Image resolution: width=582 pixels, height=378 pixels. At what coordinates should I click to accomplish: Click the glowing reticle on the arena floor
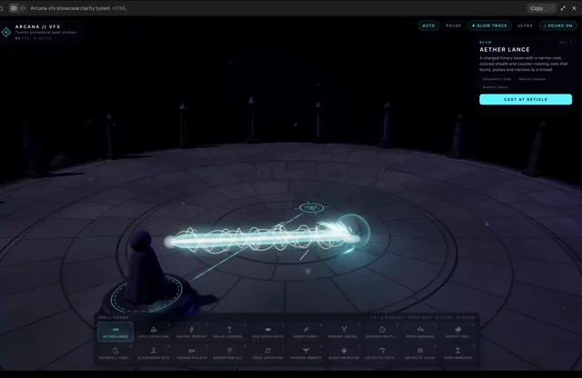pyautogui.click(x=311, y=208)
